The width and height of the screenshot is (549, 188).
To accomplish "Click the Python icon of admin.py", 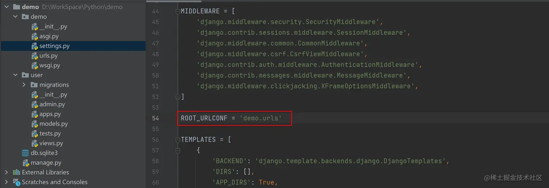I will click(34, 104).
